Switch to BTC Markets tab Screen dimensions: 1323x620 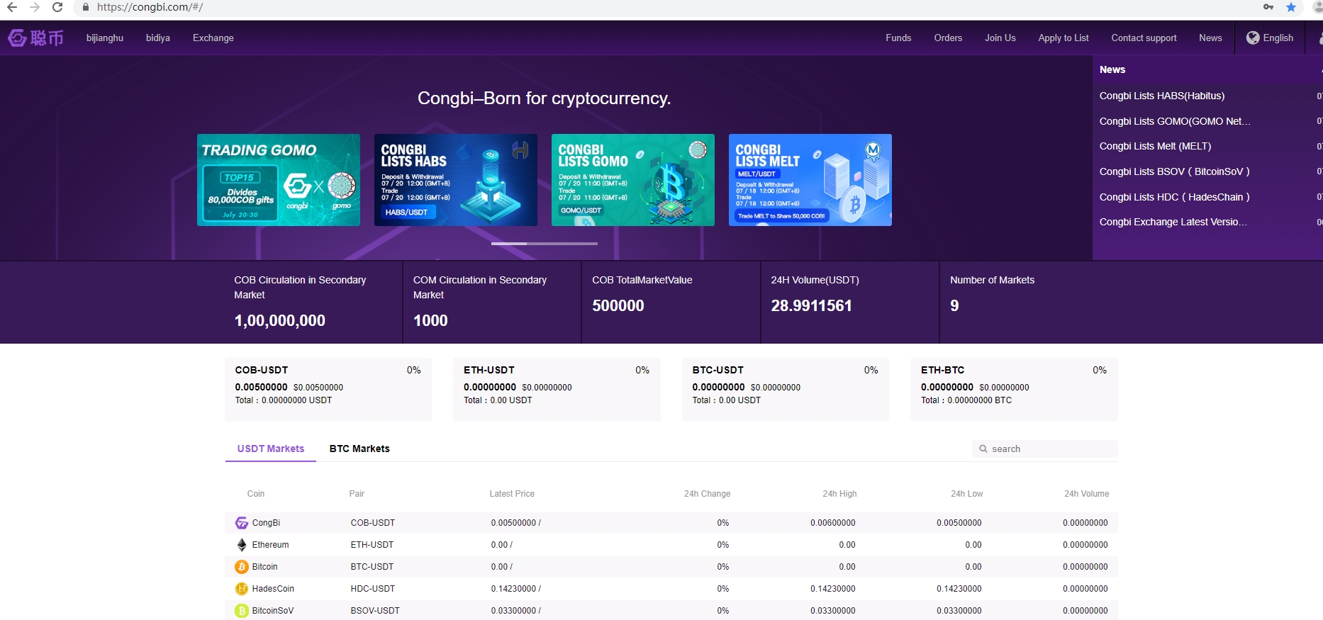(x=359, y=449)
